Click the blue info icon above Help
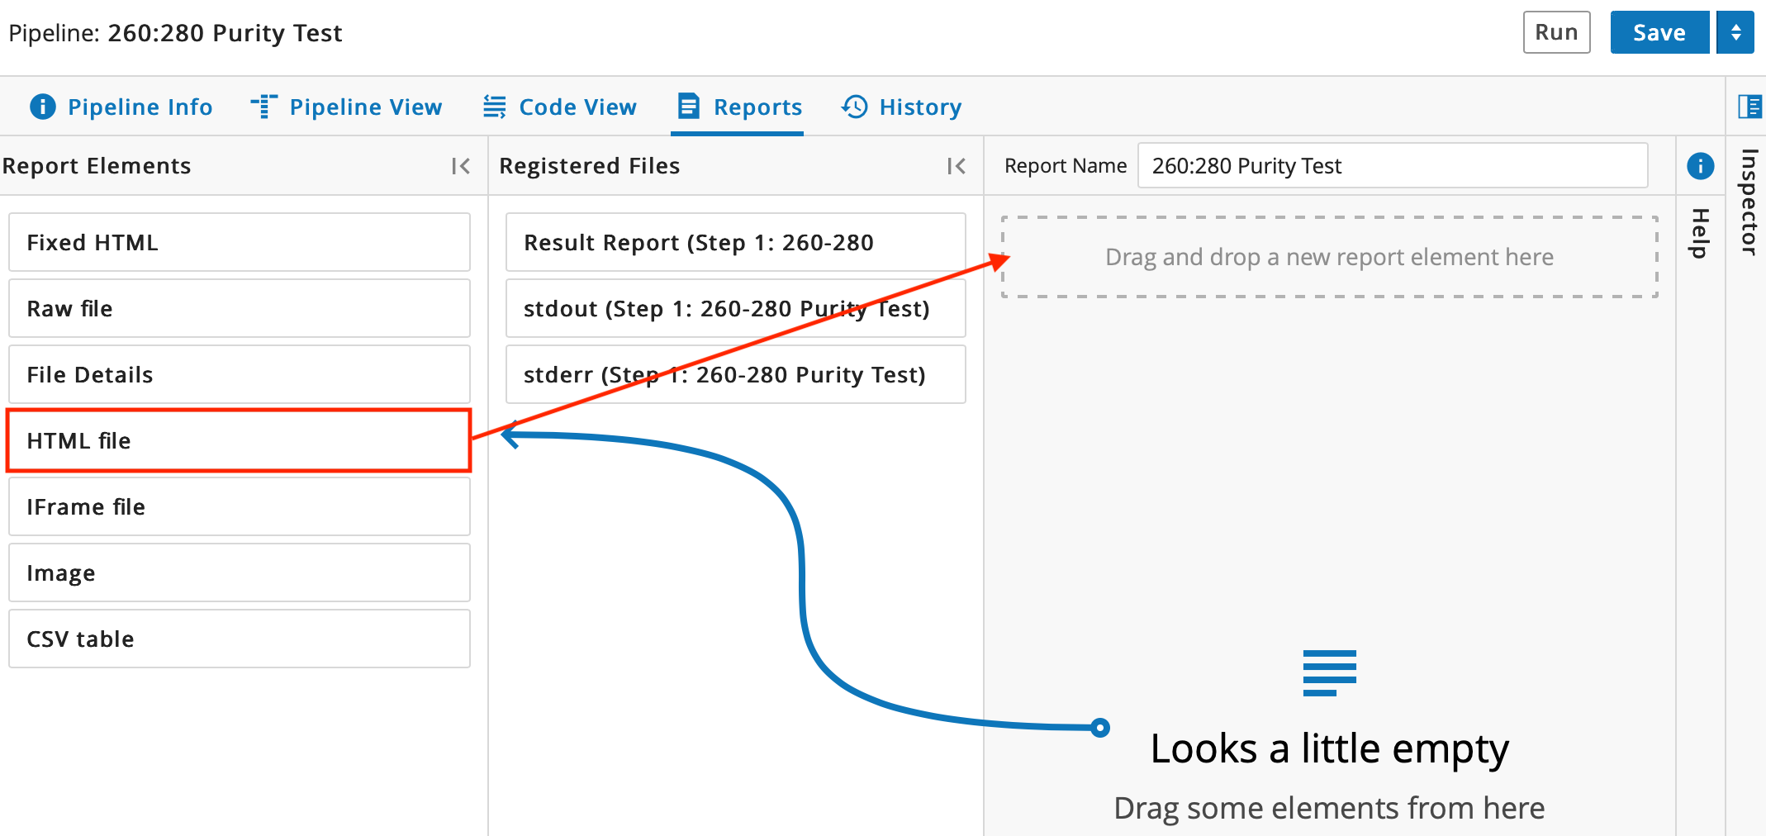 (1700, 165)
